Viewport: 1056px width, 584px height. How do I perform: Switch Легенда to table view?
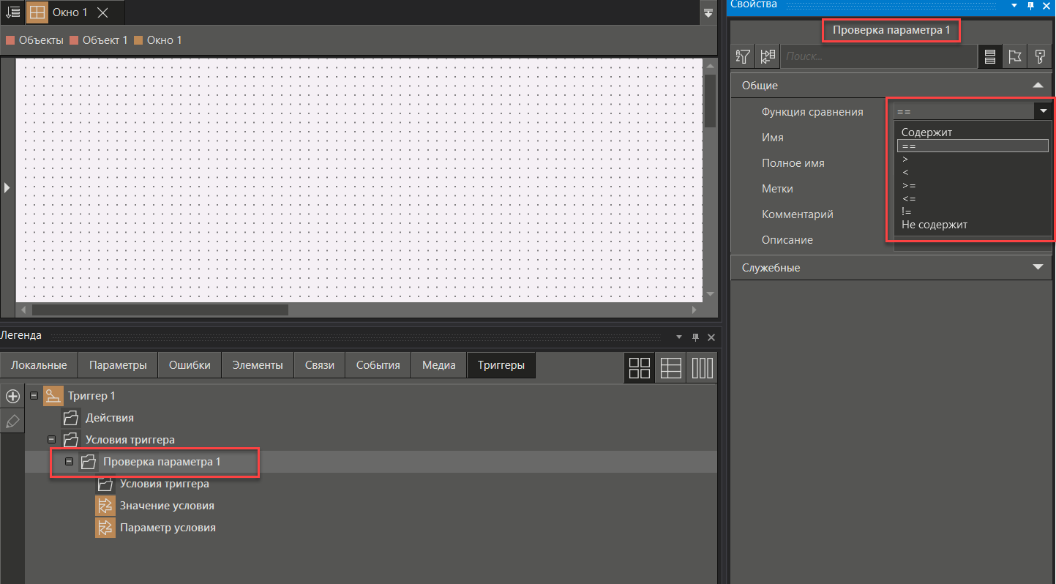pyautogui.click(x=671, y=367)
